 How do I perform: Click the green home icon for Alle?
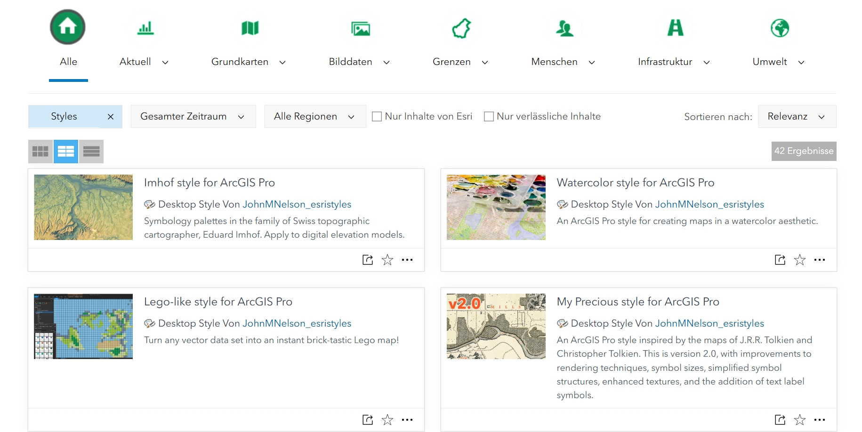tap(68, 27)
